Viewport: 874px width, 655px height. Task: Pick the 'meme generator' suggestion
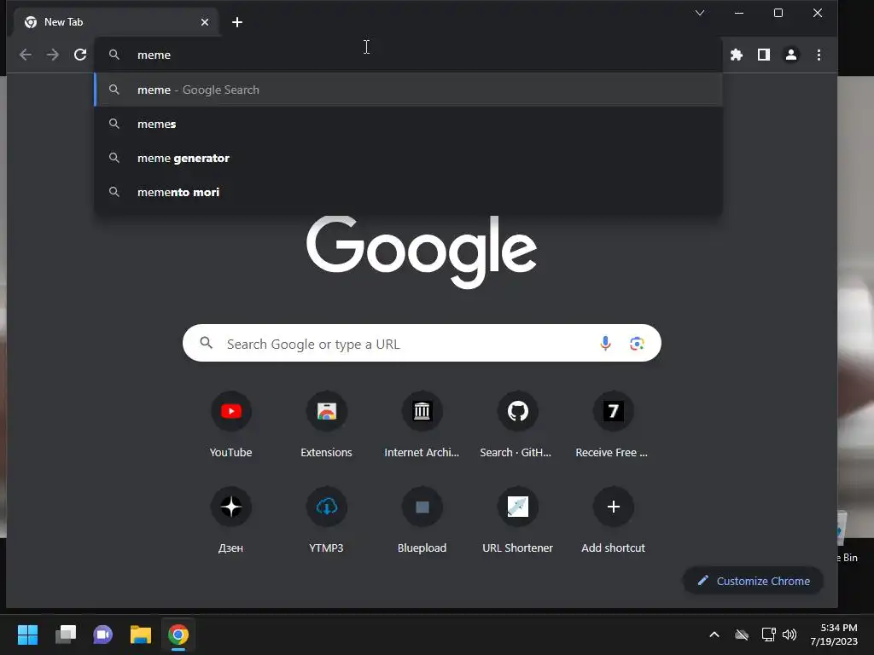[x=409, y=158]
